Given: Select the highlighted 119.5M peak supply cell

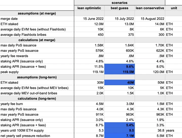Looking at the screenshot, I should [119, 72].
